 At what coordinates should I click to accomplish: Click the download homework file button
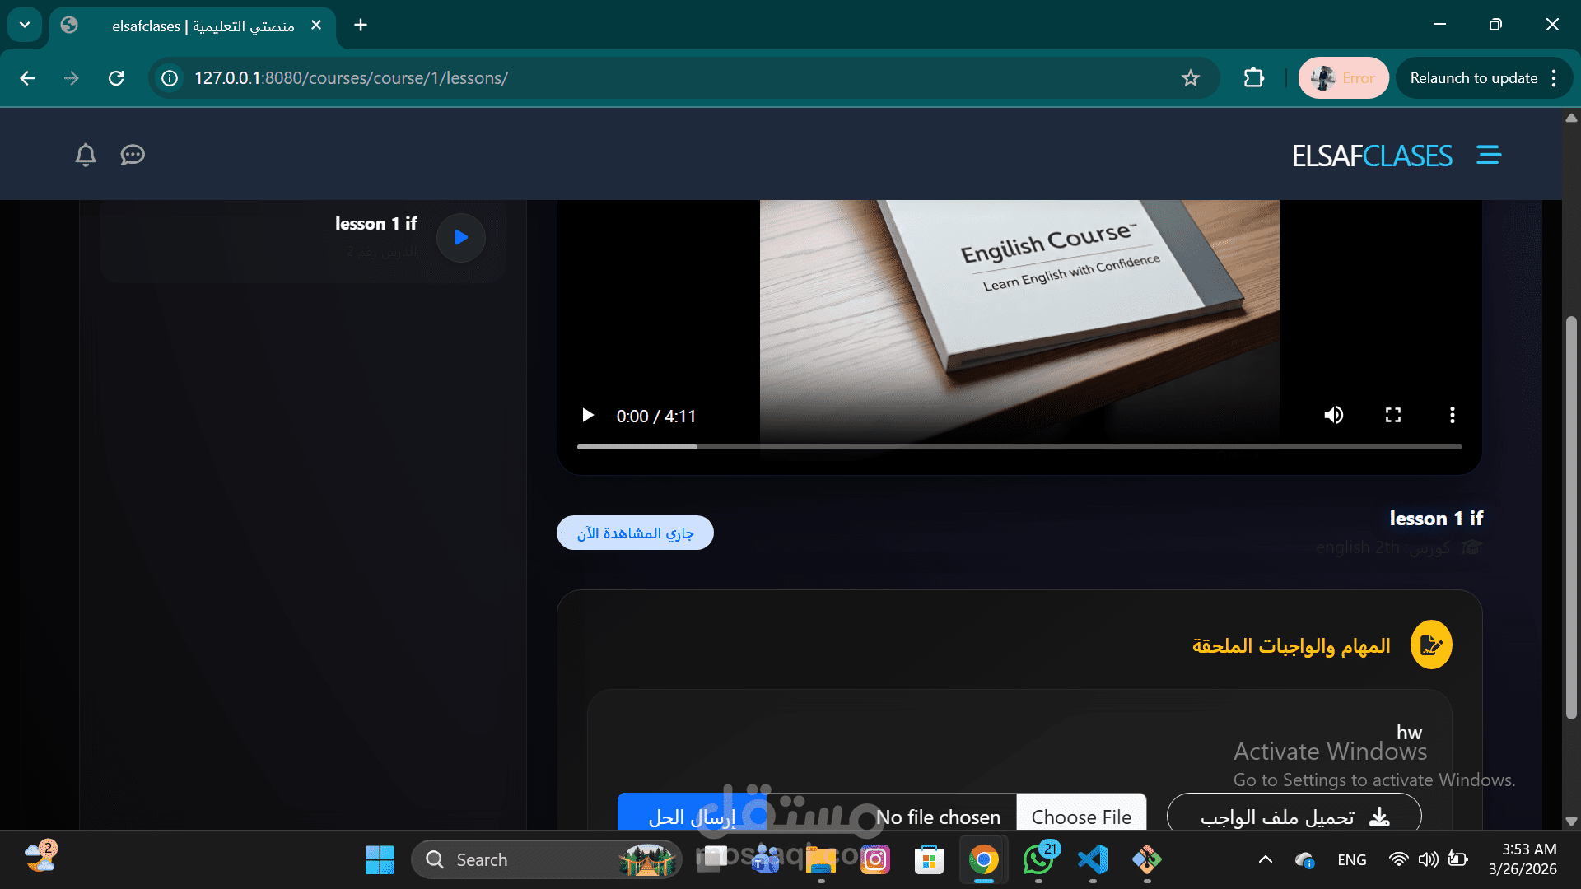tap(1294, 816)
